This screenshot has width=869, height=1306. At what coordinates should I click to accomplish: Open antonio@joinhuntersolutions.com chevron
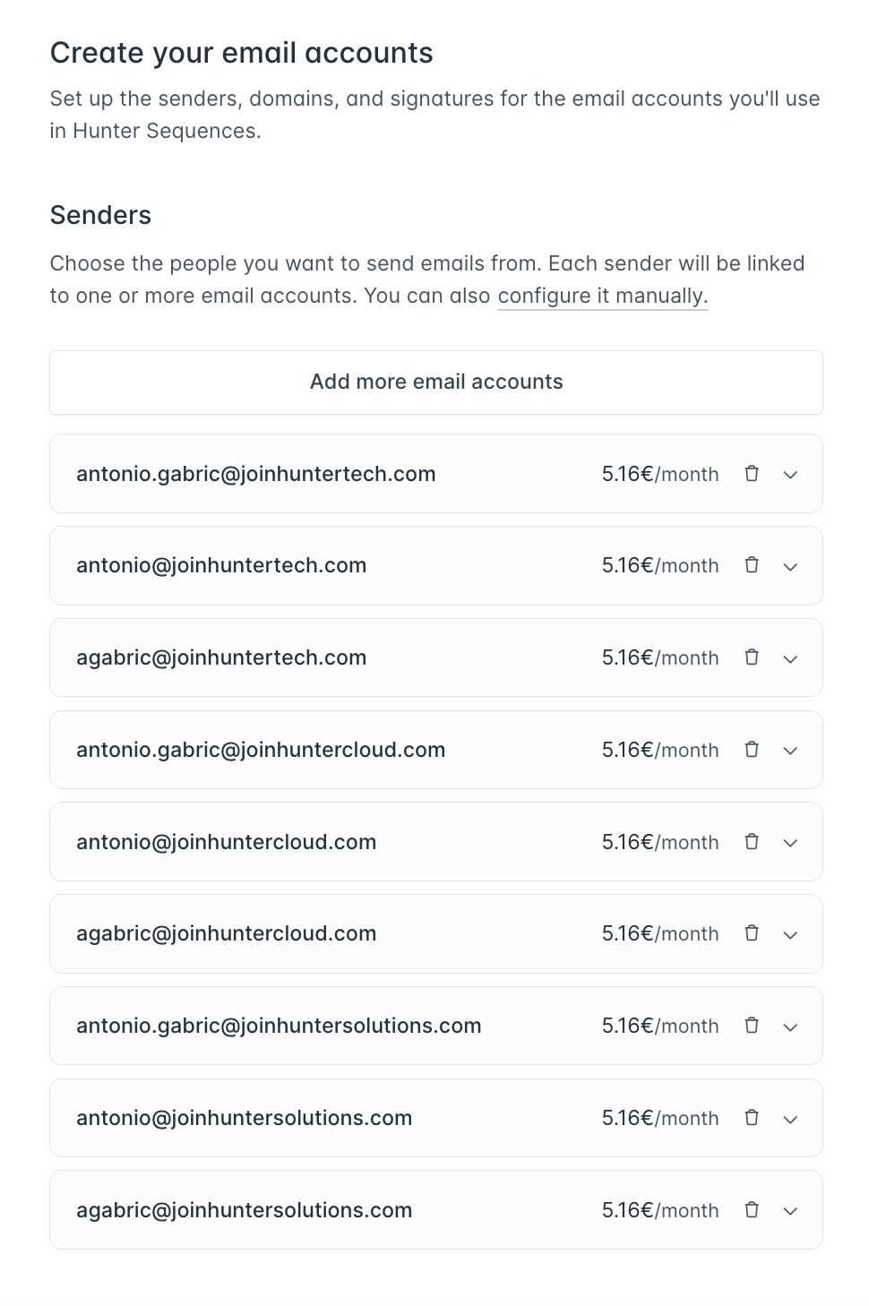pyautogui.click(x=790, y=1119)
